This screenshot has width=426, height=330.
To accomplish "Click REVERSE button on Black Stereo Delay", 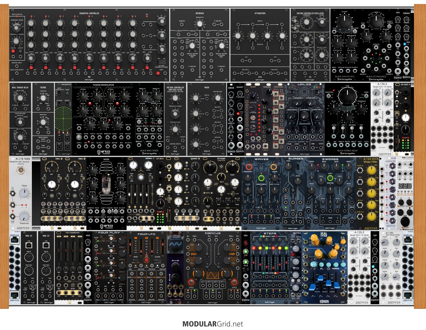I will [352, 129].
